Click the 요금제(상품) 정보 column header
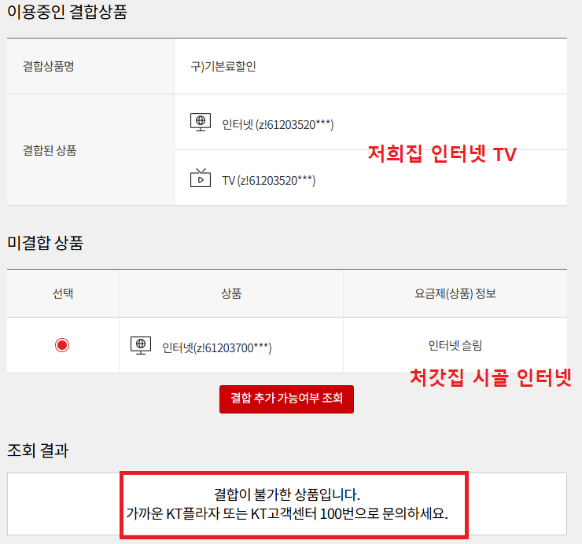This screenshot has width=582, height=544. (x=455, y=293)
